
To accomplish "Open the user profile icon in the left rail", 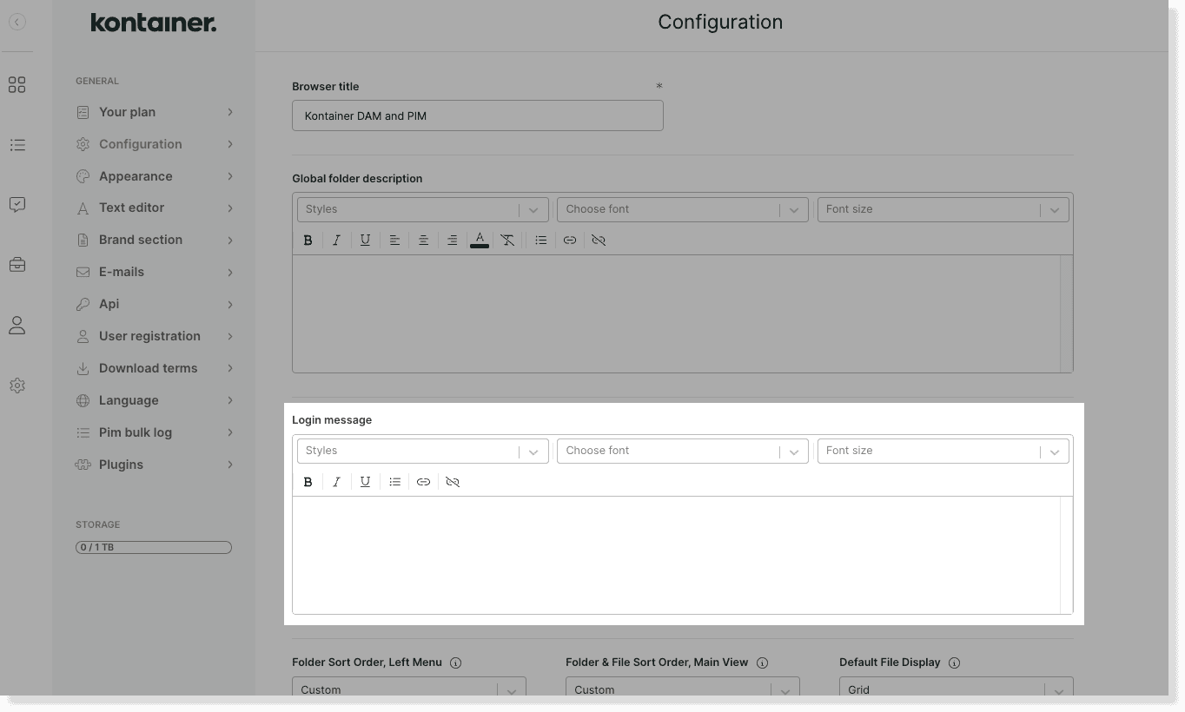I will (x=17, y=325).
